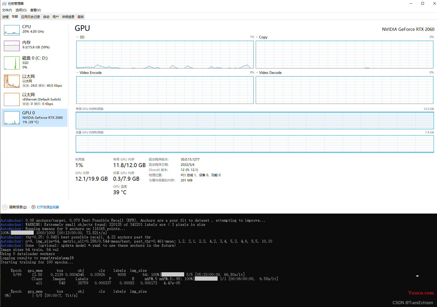
Task: Click the resource monitor icon
Action: [33, 207]
